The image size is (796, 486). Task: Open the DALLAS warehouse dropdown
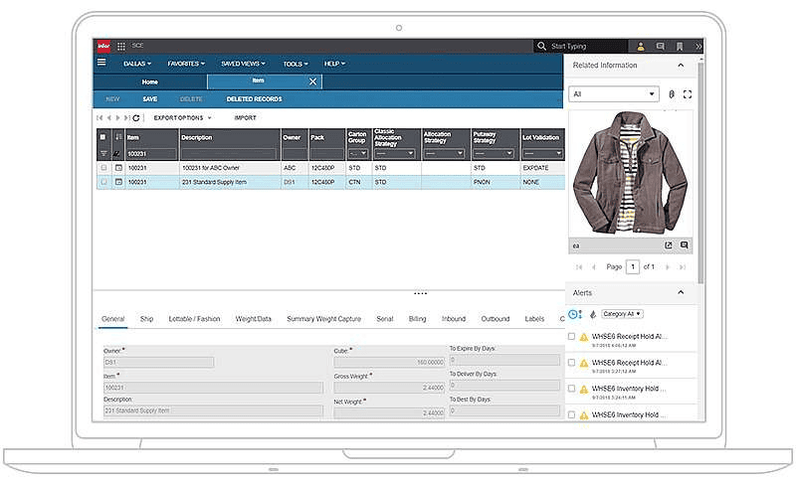pos(137,64)
